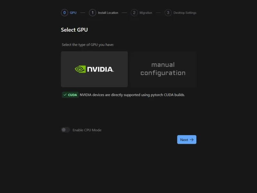Image resolution: width=257 pixels, height=193 pixels.
Task: Click the green NVIDIA eye logo
Action: (x=80, y=69)
